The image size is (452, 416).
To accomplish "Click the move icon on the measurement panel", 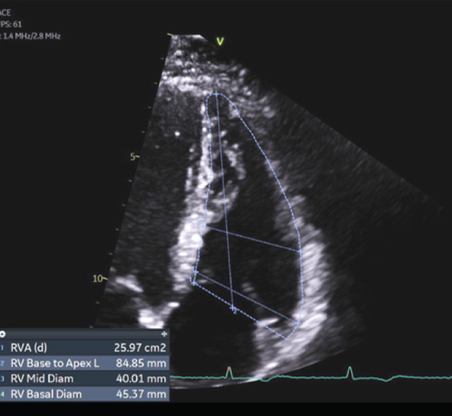I will point(164,334).
